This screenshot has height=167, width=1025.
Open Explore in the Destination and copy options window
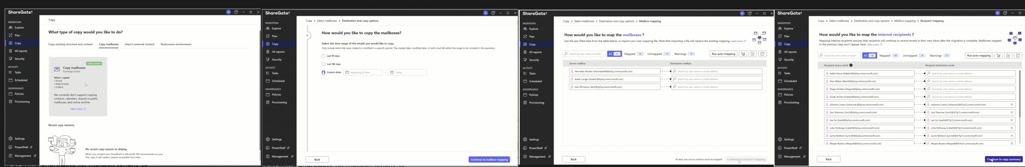click(276, 28)
